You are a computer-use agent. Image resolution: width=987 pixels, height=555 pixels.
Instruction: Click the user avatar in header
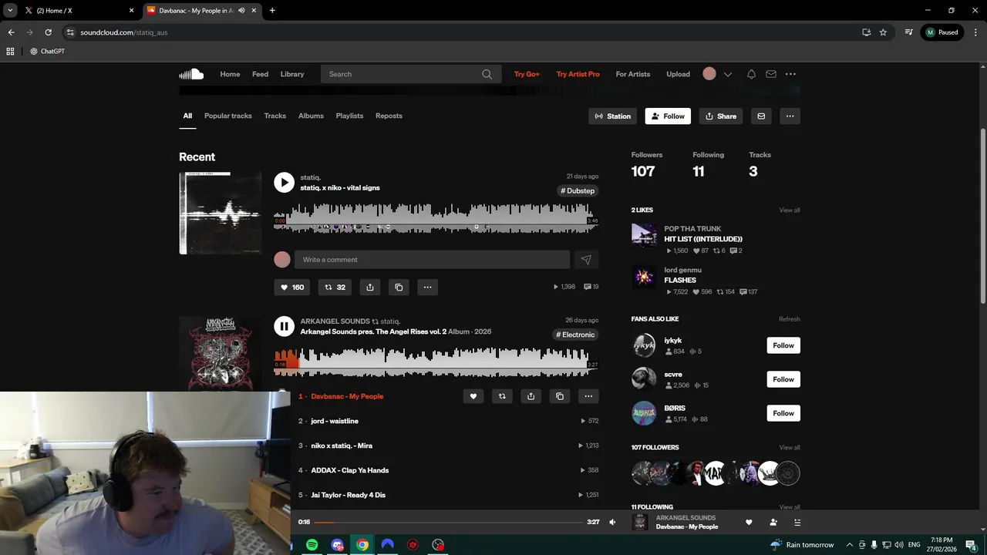pyautogui.click(x=709, y=74)
